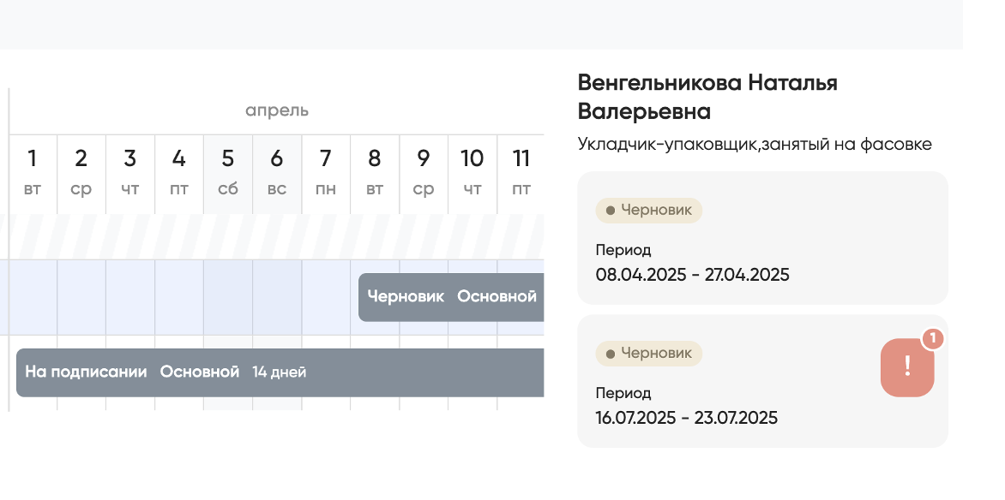Open the На подписании 14 дней bar
This screenshot has height=500, width=1005.
[x=280, y=372]
